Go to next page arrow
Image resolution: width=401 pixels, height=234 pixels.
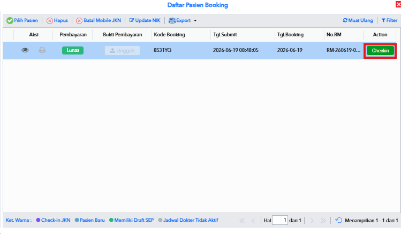coord(312,221)
